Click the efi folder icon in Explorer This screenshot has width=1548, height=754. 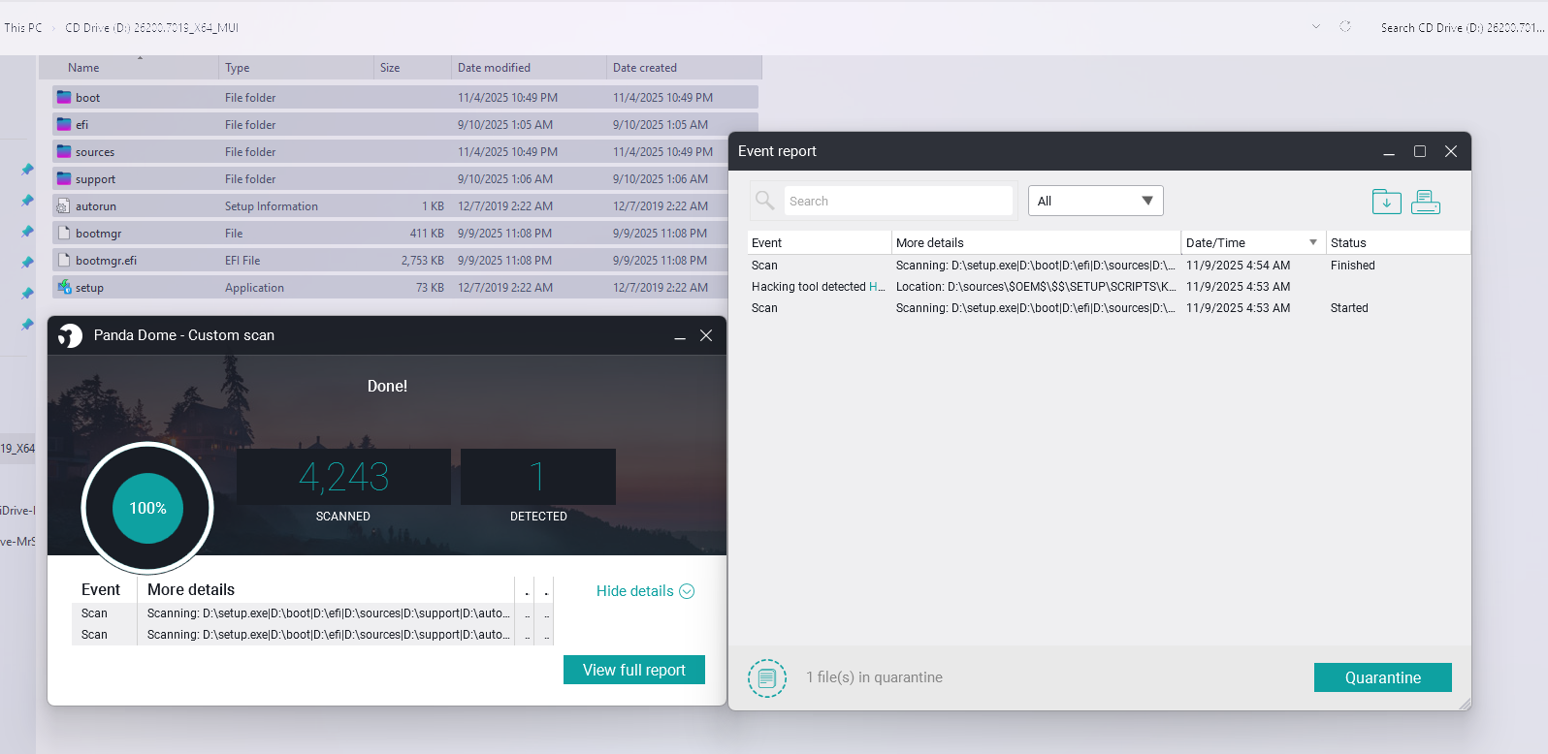tap(64, 124)
